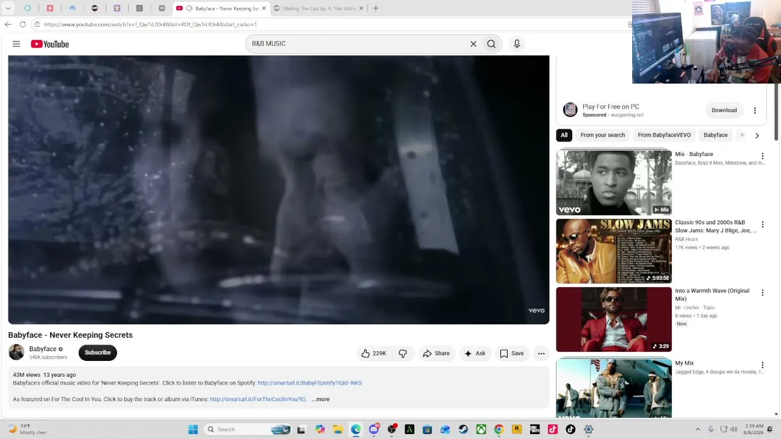781x439 pixels.
Task: Select the From BabyfaceVEVO chip
Action: point(664,135)
